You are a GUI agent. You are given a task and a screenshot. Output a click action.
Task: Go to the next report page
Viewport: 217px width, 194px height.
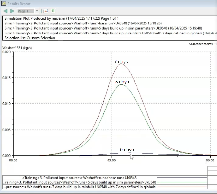[x=12, y=11]
